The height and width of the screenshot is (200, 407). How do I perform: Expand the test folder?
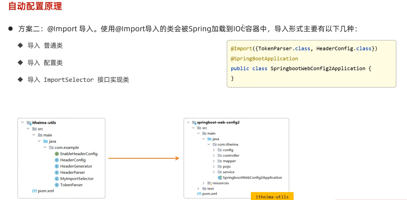198,189
